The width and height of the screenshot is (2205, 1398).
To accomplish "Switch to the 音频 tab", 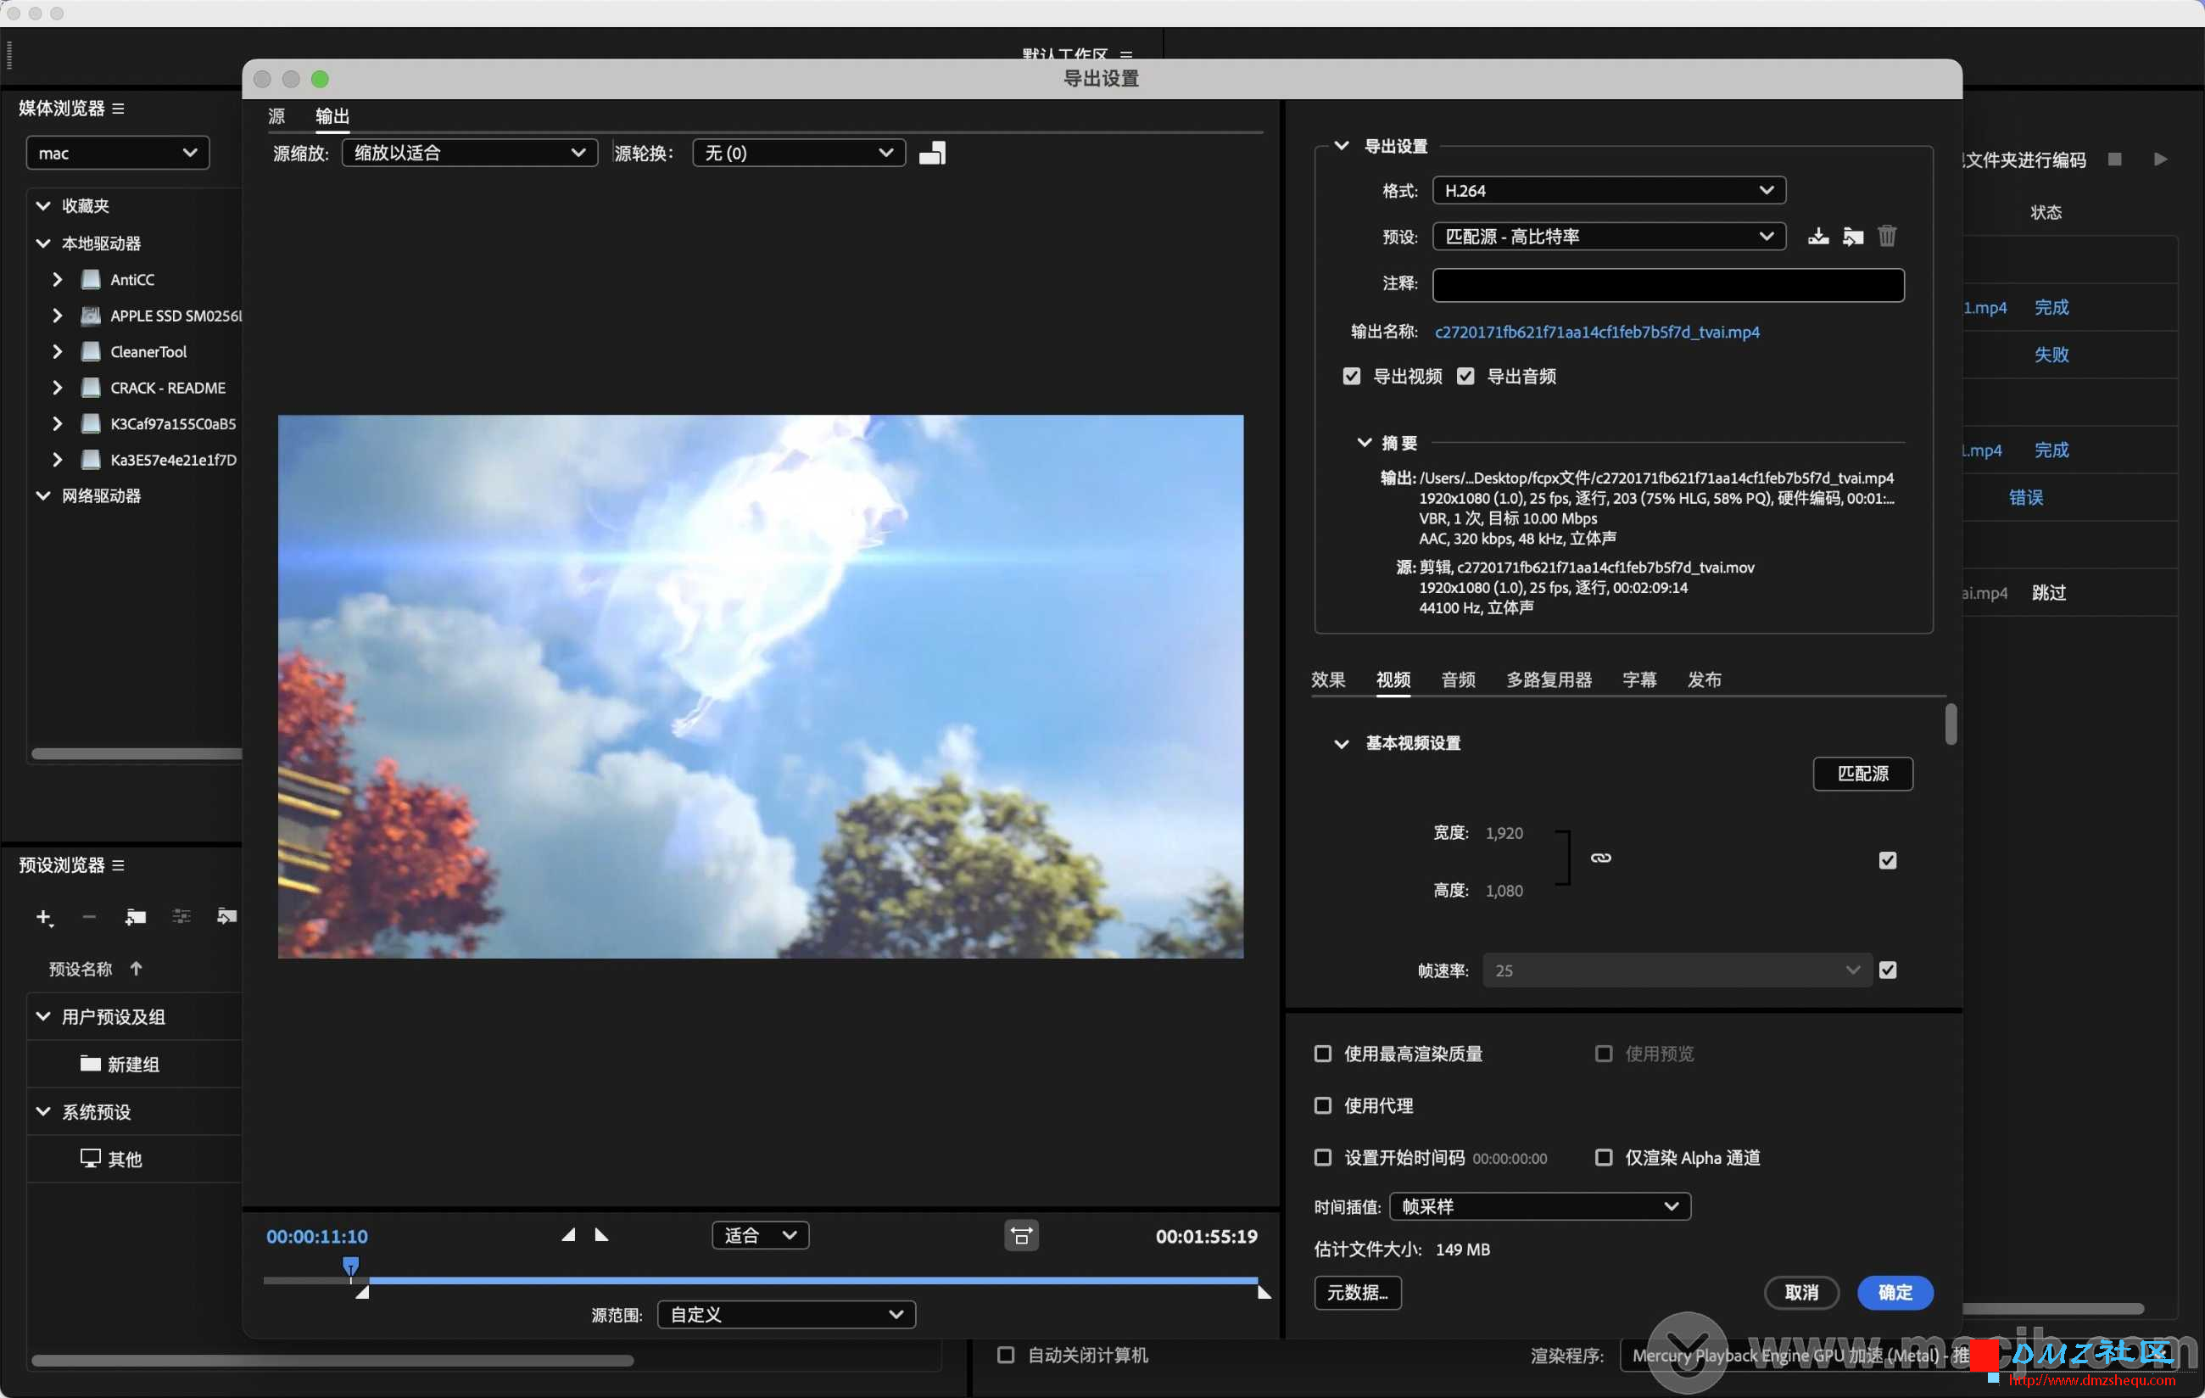I will pos(1458,679).
